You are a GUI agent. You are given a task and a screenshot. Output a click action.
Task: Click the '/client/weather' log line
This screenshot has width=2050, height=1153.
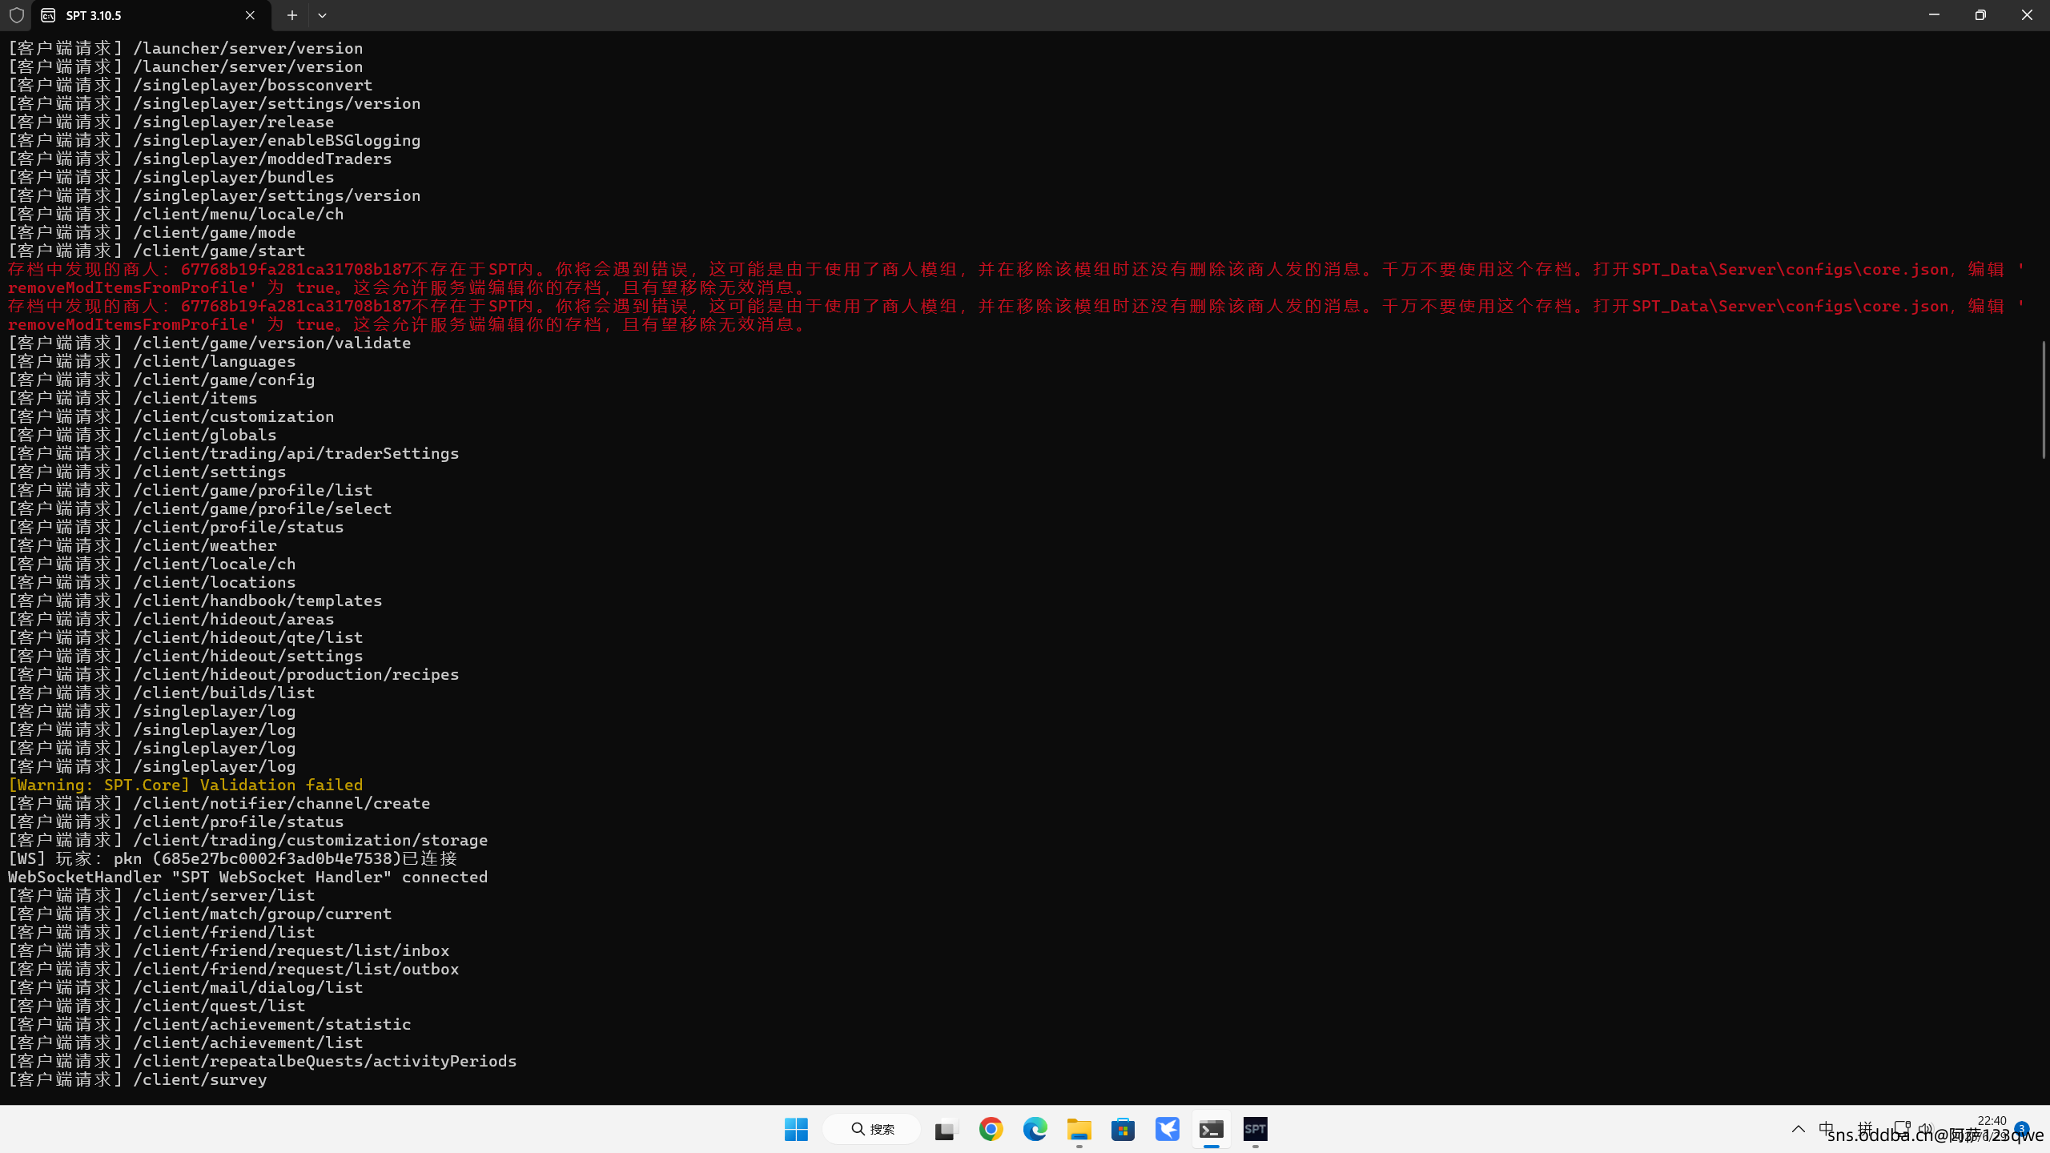[x=143, y=545]
